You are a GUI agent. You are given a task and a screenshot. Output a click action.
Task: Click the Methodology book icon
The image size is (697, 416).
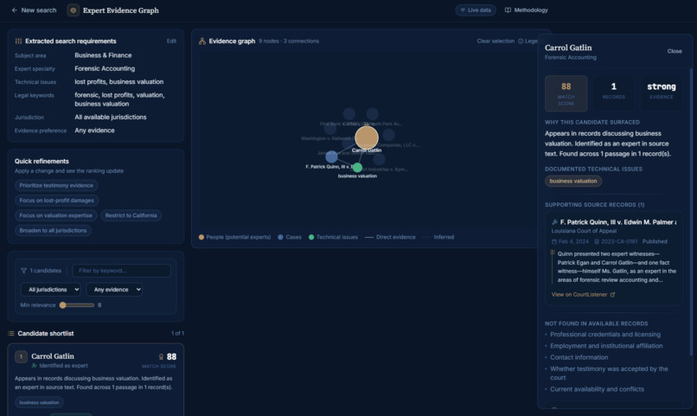tap(508, 10)
